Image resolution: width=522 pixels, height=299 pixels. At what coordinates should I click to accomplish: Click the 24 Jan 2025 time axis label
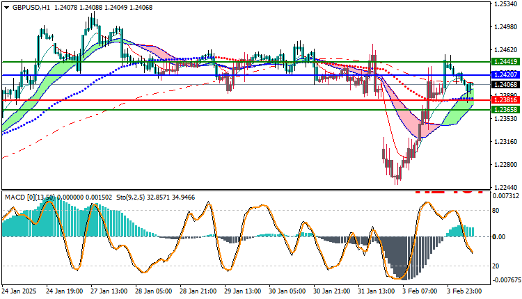19,291
